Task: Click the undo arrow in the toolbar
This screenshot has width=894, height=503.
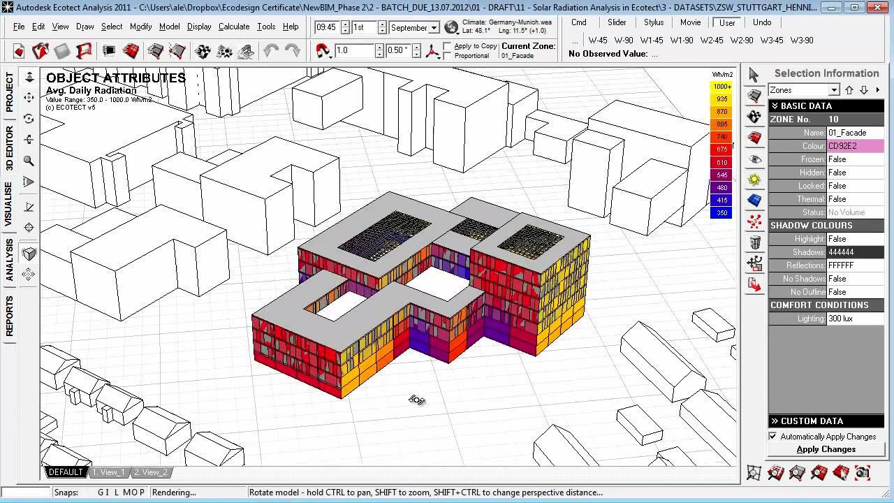Action: tap(271, 51)
